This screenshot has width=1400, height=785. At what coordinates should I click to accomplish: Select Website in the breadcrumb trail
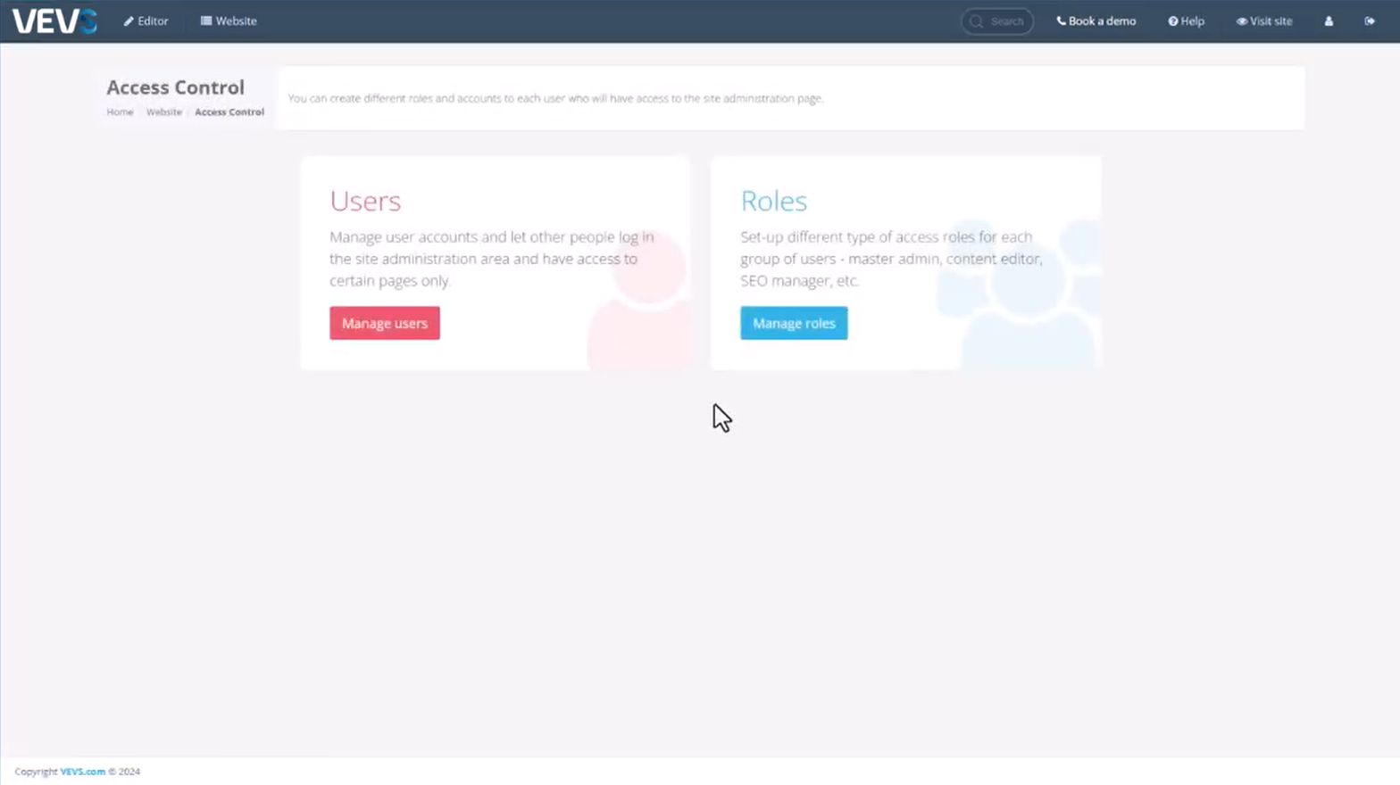point(164,112)
